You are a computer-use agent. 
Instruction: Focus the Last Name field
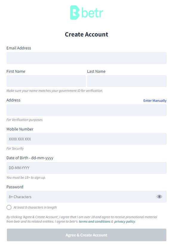pos(127,81)
